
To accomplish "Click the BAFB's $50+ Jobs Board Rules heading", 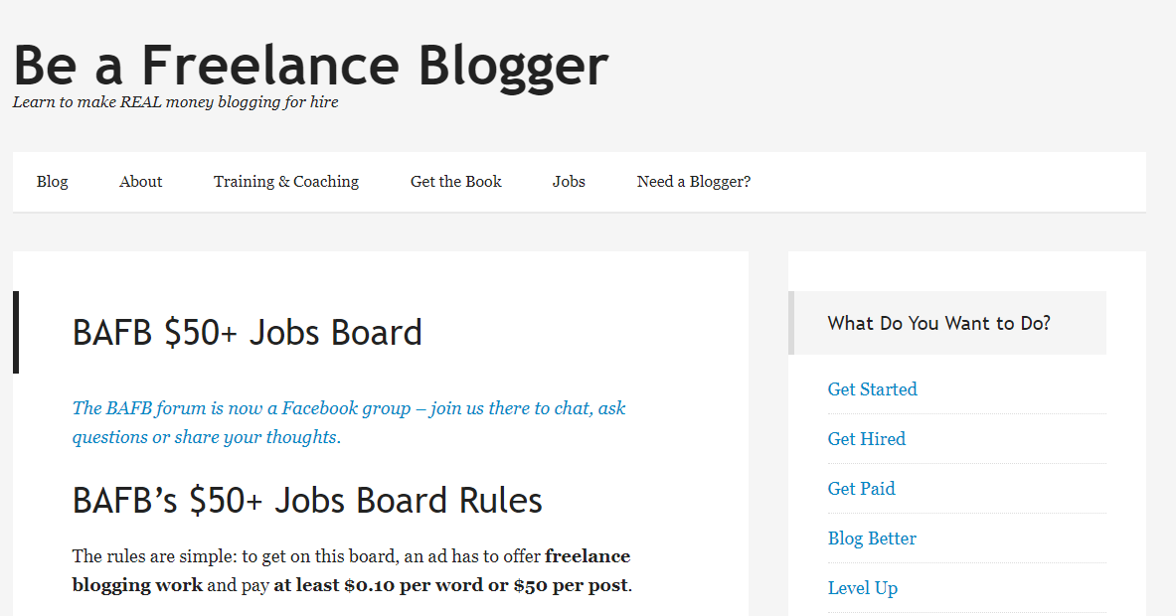I will (x=306, y=500).
